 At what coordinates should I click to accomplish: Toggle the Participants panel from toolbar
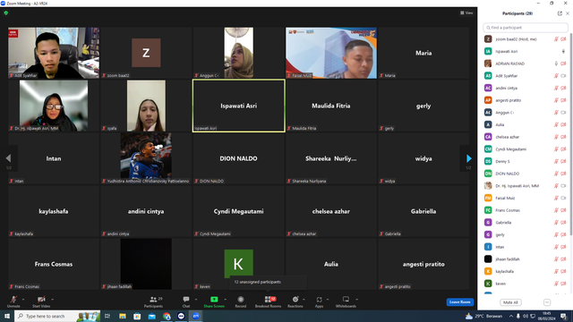(153, 301)
